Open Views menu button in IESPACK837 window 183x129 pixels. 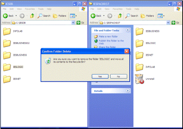tap(161, 16)
